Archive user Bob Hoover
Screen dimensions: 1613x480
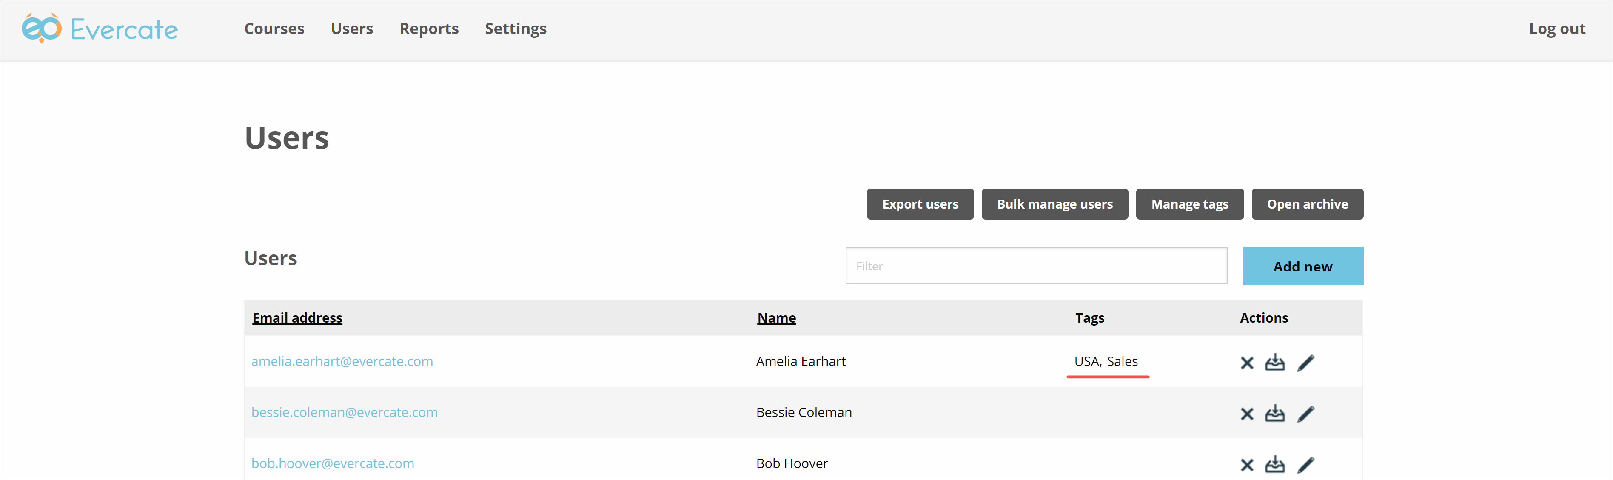(x=1275, y=464)
